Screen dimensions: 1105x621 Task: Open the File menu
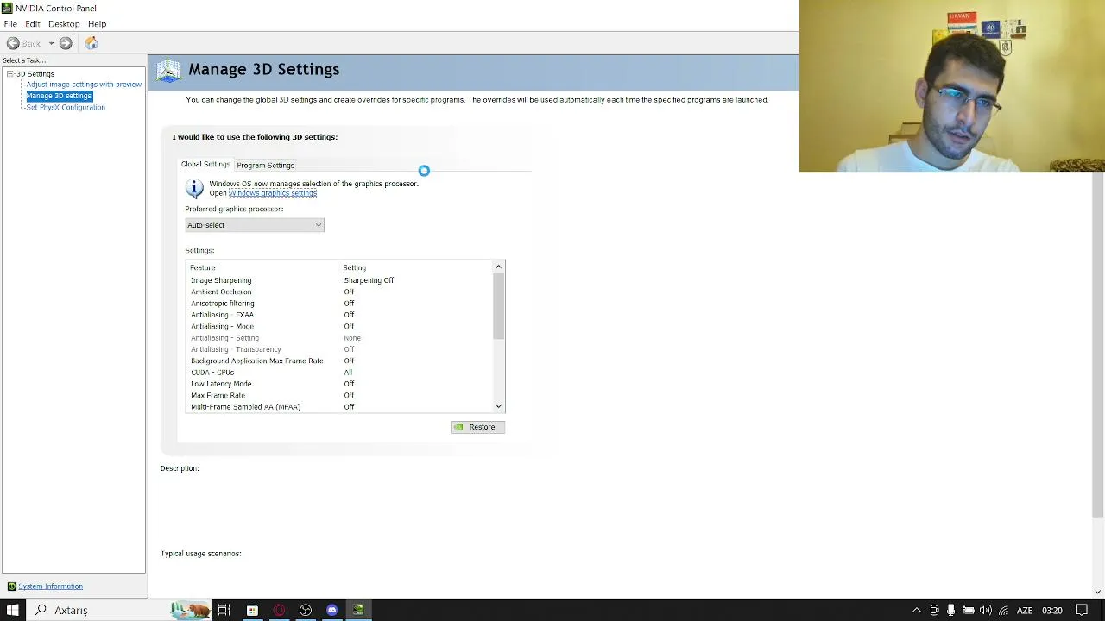point(10,24)
